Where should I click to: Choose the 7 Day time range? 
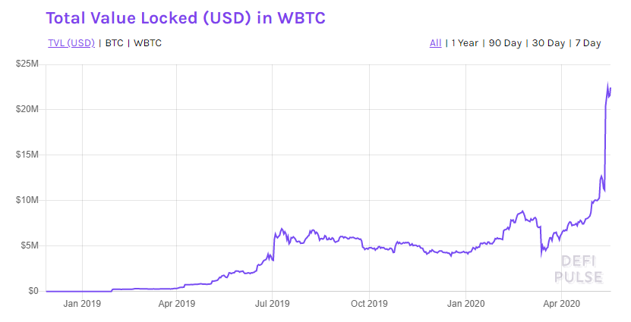click(588, 43)
